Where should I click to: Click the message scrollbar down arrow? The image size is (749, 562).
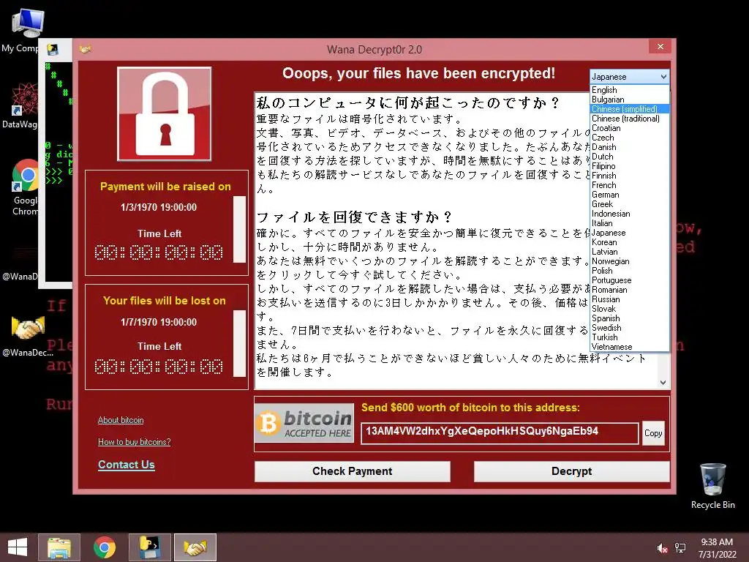pyautogui.click(x=663, y=382)
